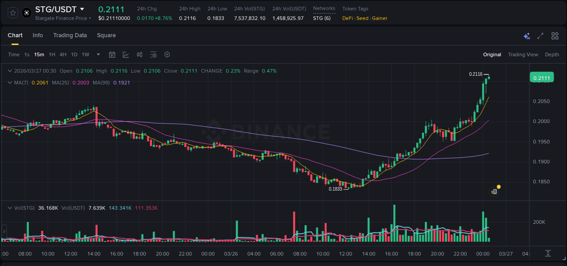567x266 pixels.
Task: Select the 1s interval
Action: (x=27, y=54)
